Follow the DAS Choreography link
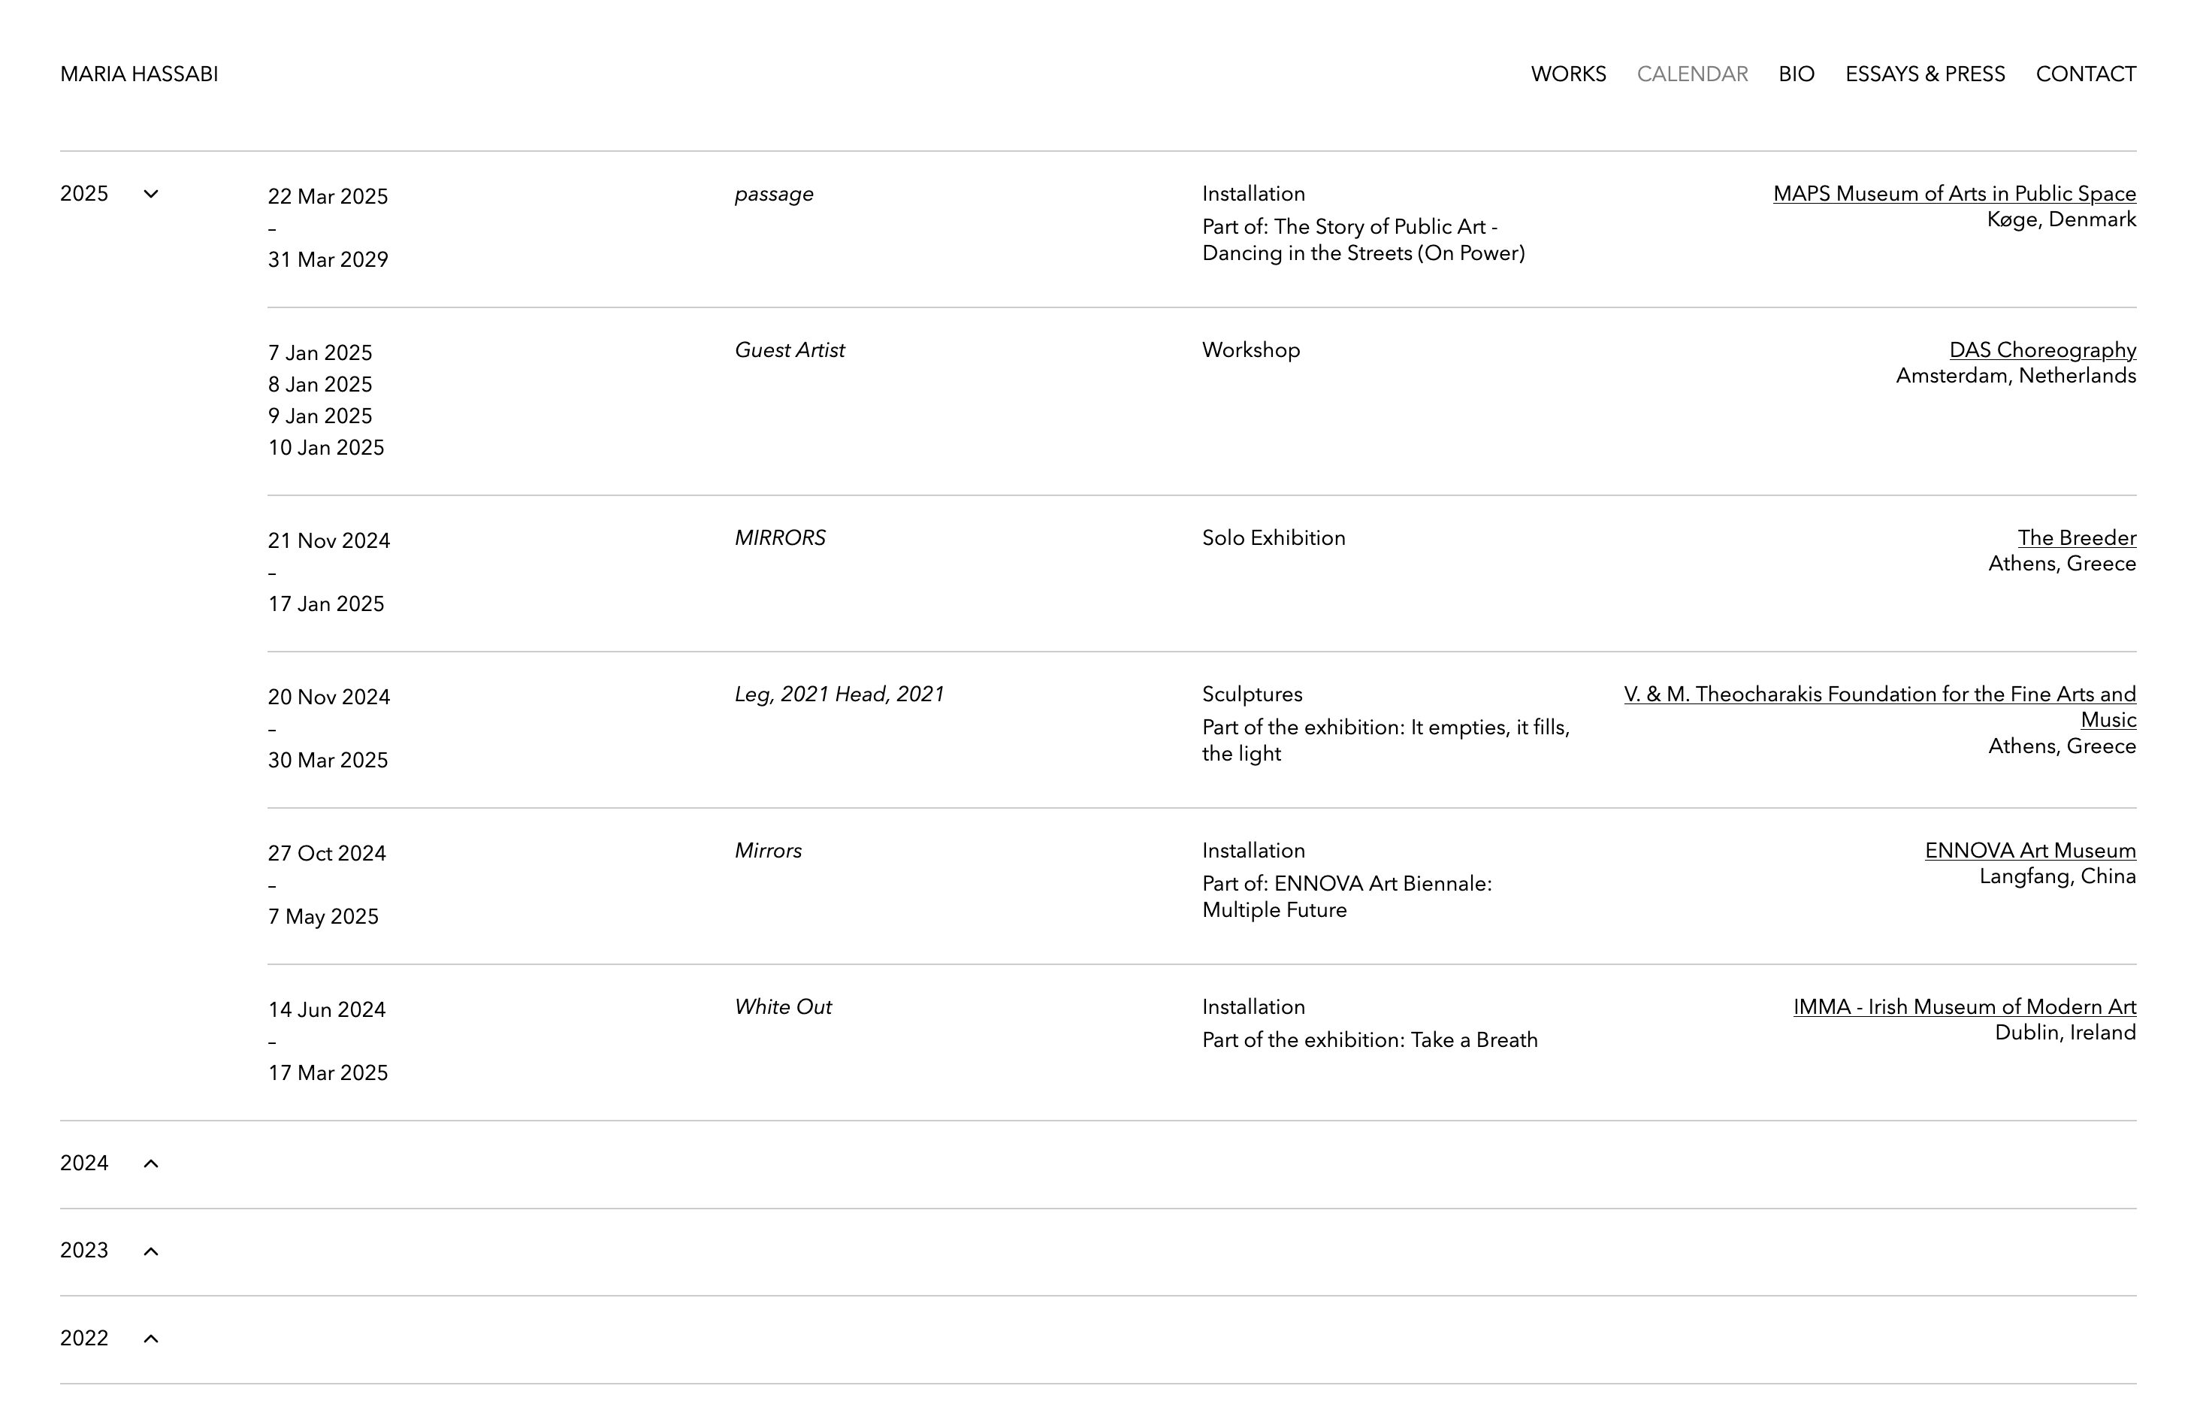 (2042, 350)
